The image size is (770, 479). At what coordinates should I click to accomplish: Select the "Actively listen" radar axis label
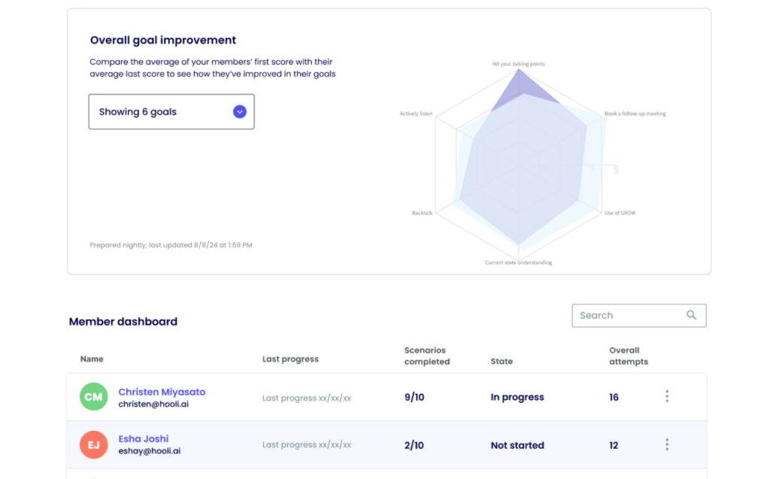416,114
